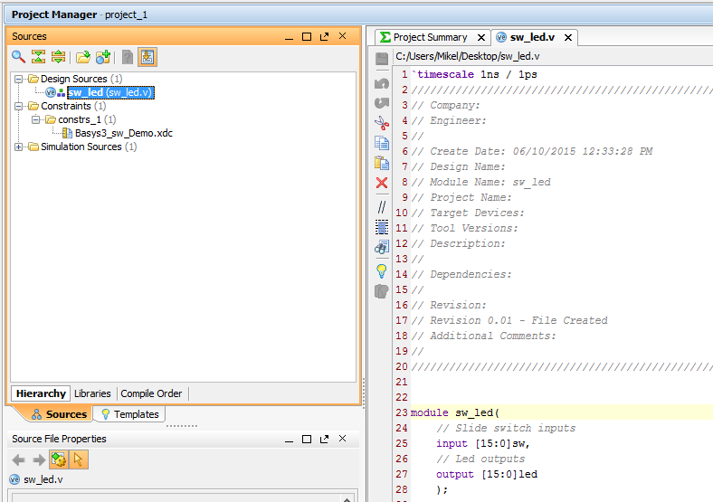
Task: Float the Source File Properties panel
Action: click(x=324, y=440)
